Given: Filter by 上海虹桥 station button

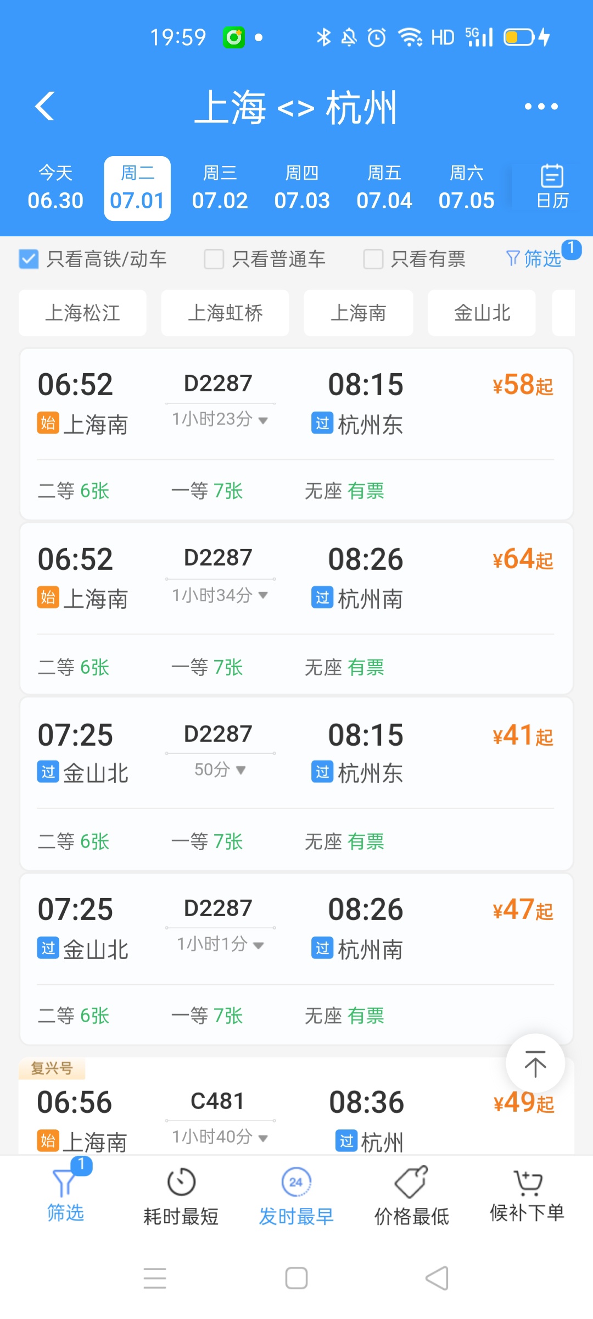Looking at the screenshot, I should point(225,313).
